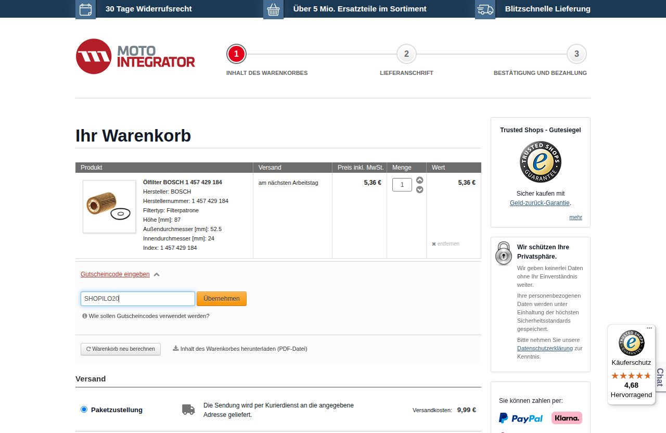Viewport: 666px width, 433px height.
Task: Click the delivery truck icon beside Blitzschnelle Lieferung
Action: click(x=485, y=9)
